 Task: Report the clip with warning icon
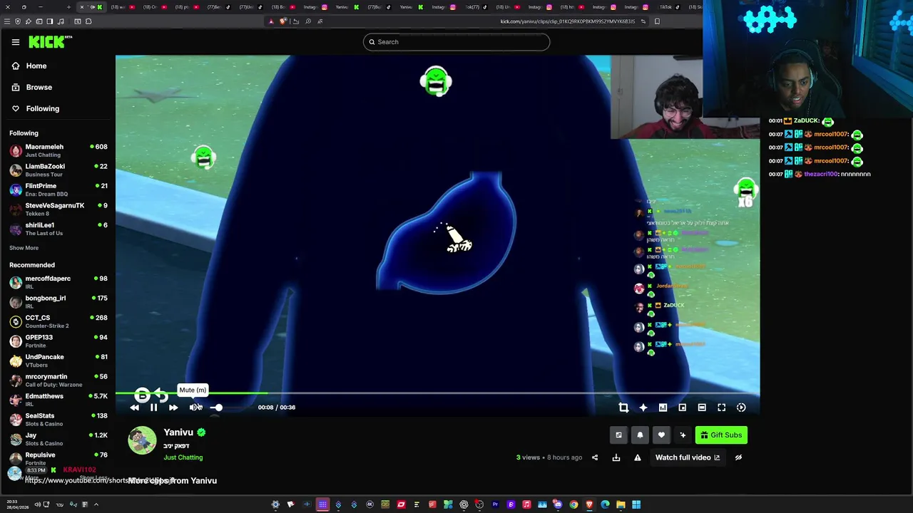tap(638, 457)
